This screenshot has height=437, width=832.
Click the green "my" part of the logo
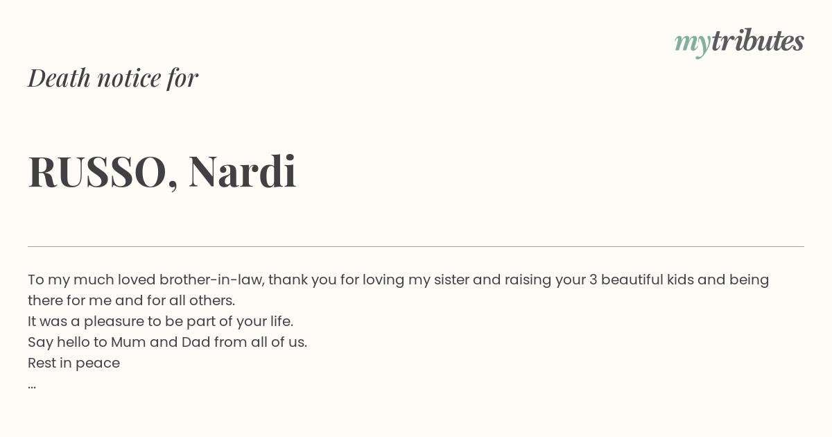(x=693, y=44)
